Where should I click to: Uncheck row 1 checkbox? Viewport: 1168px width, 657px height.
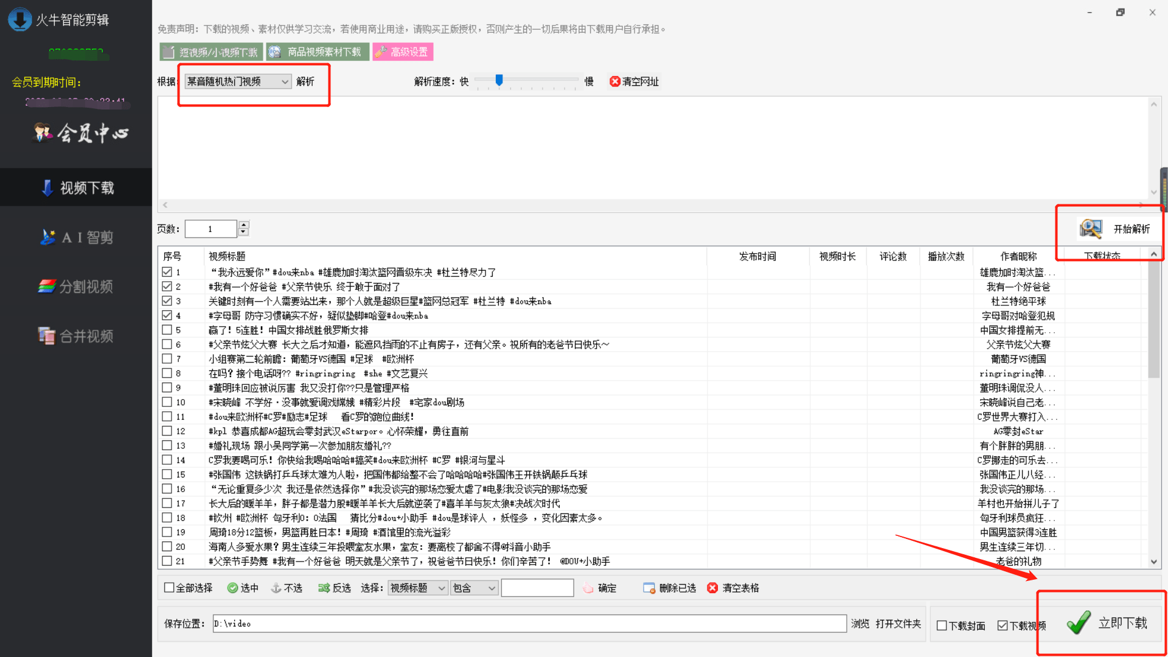[167, 272]
